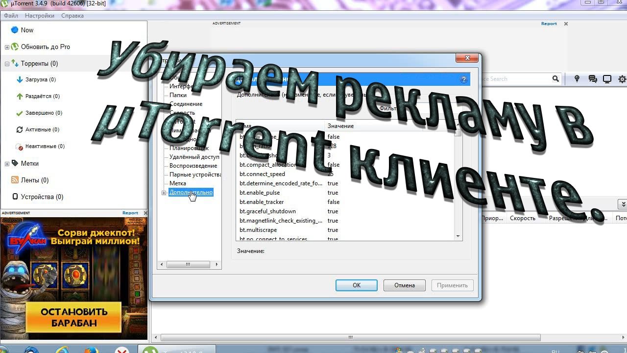Expand the Метки node in sidebar
The image size is (627, 353).
pos(7,164)
